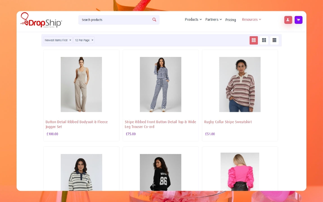Open Button Detail Ribbed Bodysuit product link
The image size is (323, 202).
pyautogui.click(x=77, y=124)
